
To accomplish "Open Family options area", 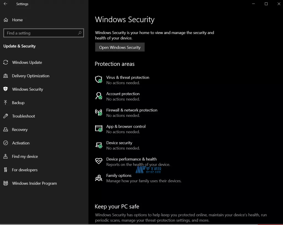I will tap(119, 176).
